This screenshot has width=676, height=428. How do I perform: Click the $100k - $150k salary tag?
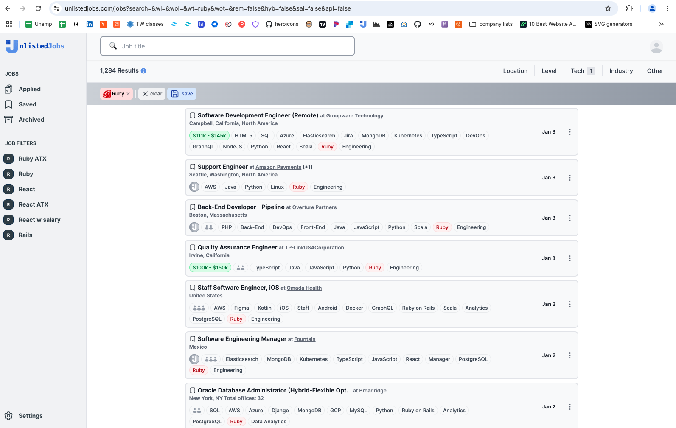click(x=210, y=268)
